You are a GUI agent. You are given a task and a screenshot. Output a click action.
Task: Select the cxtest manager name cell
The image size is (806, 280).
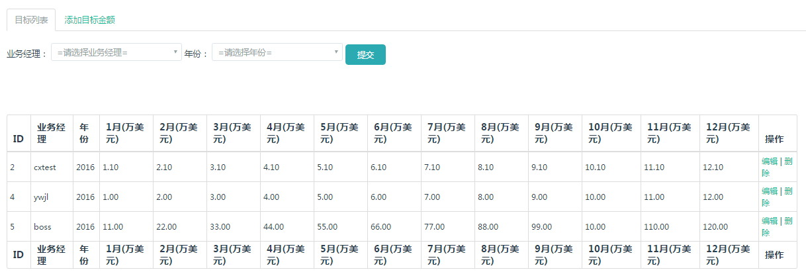point(52,167)
